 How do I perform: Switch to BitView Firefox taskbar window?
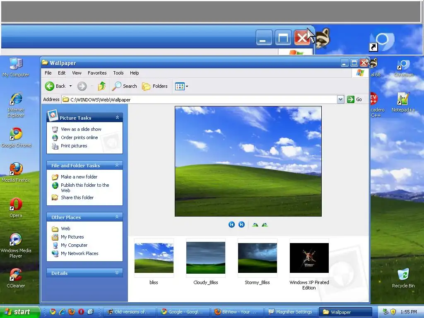pos(237,312)
